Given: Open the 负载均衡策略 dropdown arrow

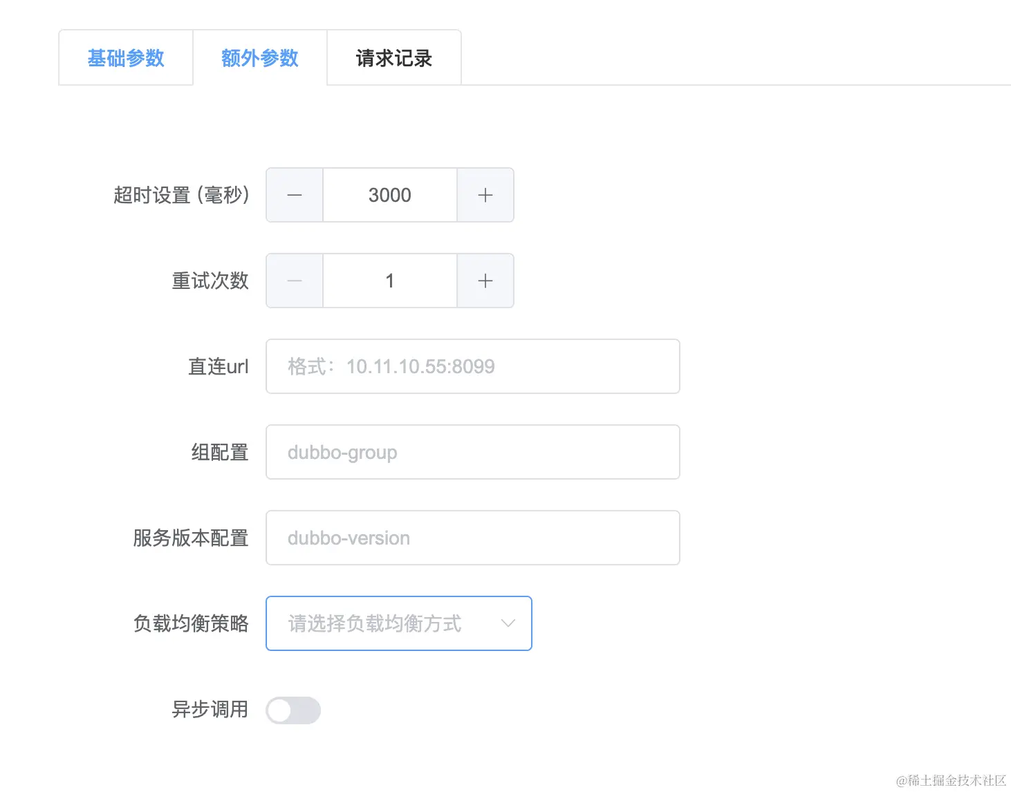Looking at the screenshot, I should 508,623.
